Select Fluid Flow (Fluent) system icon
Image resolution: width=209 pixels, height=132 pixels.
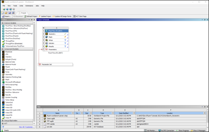[x=3, y=36]
